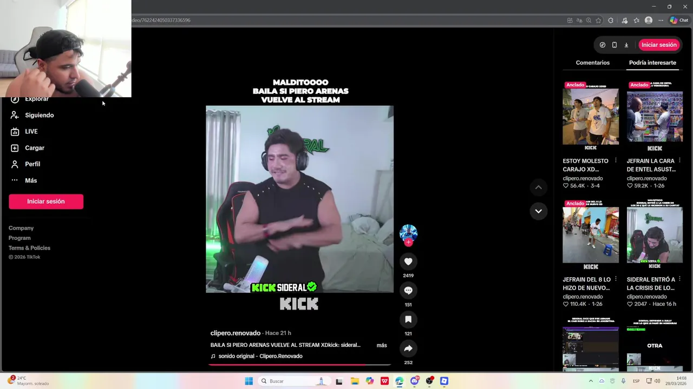693x389 pixels.
Task: Open the Siguiendo sidebar item
Action: [x=32, y=115]
